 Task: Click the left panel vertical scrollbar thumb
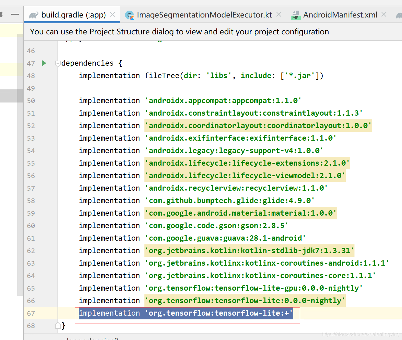point(20,164)
